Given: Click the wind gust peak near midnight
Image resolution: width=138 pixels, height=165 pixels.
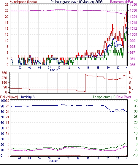Looking at the screenshot, I should pyautogui.click(x=126, y=12).
